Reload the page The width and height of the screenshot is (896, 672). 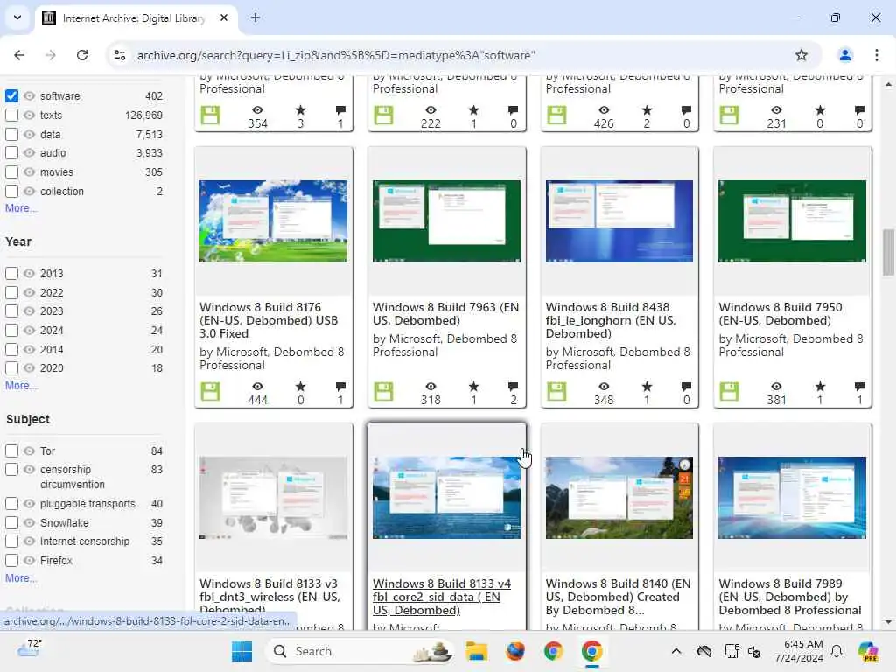[x=82, y=55]
